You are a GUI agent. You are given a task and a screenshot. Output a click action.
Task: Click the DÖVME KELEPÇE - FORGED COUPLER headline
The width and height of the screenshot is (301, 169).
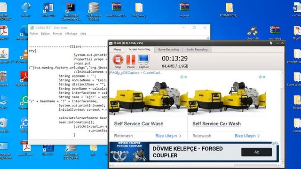point(188,152)
